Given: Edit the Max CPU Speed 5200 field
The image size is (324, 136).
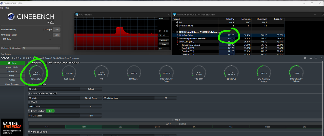Looking at the screenshot, I should 91,116.
